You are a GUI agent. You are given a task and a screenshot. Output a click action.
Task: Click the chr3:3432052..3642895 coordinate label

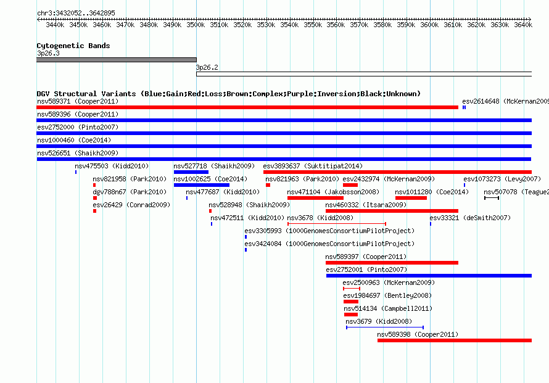[76, 13]
